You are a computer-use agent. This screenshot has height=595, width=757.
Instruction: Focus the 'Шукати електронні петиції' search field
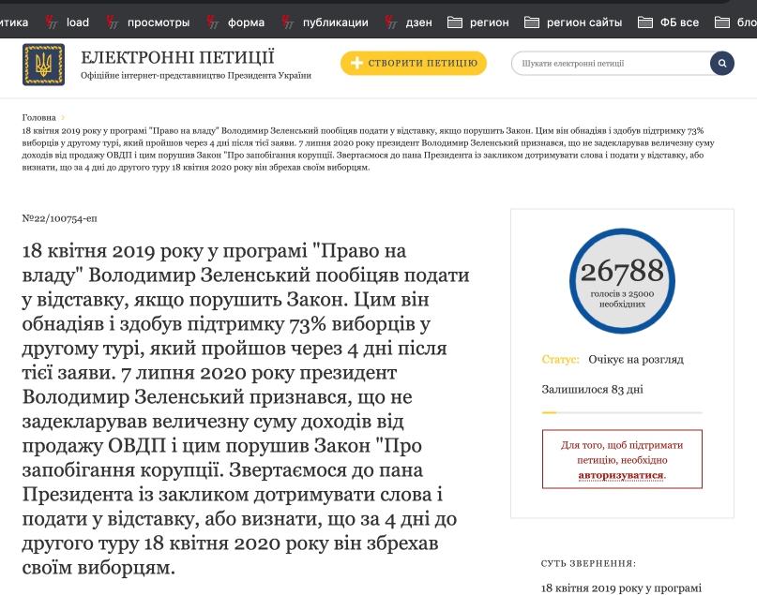[x=610, y=64]
